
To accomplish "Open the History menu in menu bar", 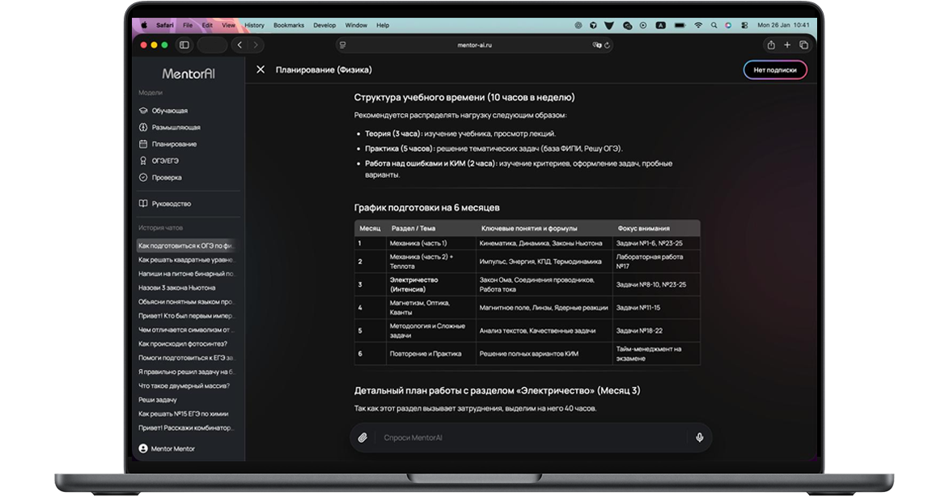I will click(x=254, y=25).
